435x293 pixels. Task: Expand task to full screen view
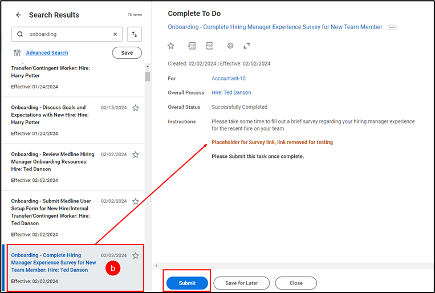pos(246,46)
